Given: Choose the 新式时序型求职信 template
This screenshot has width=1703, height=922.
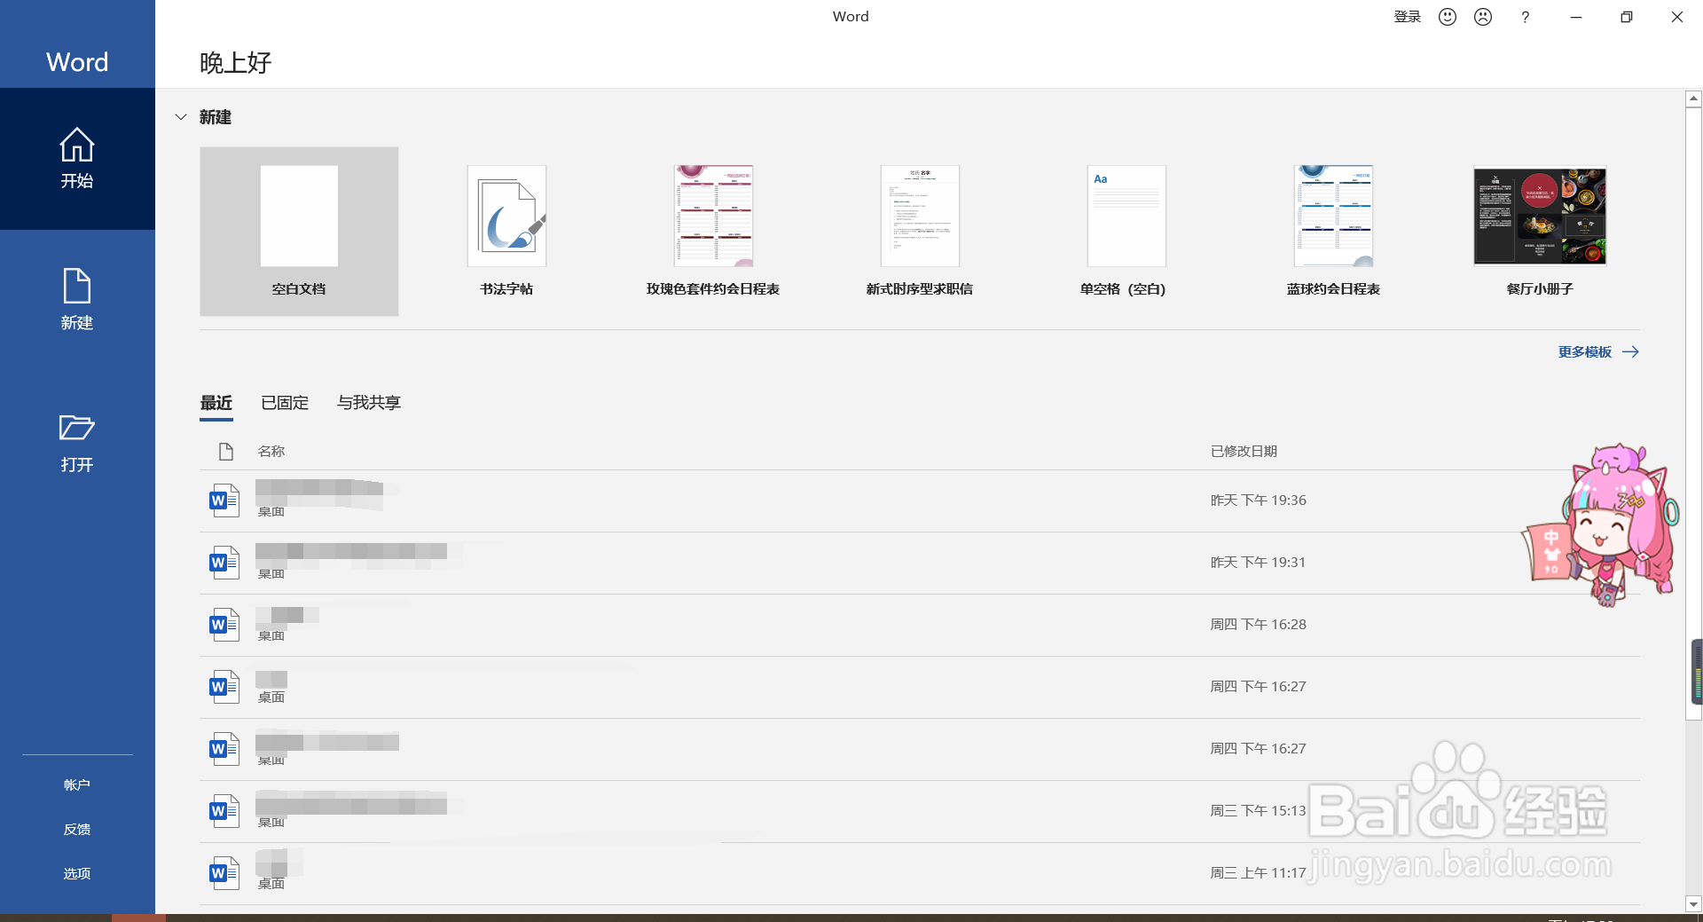Looking at the screenshot, I should pos(920,232).
